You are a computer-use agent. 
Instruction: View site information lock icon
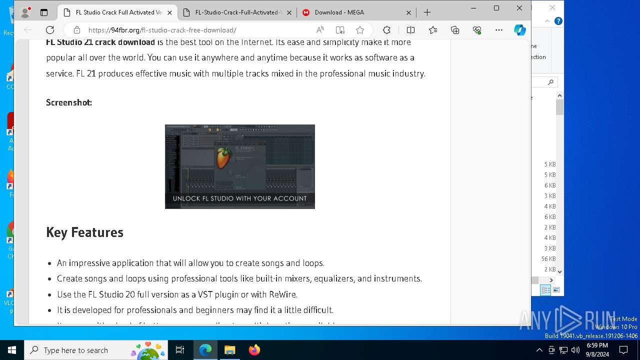coord(77,30)
